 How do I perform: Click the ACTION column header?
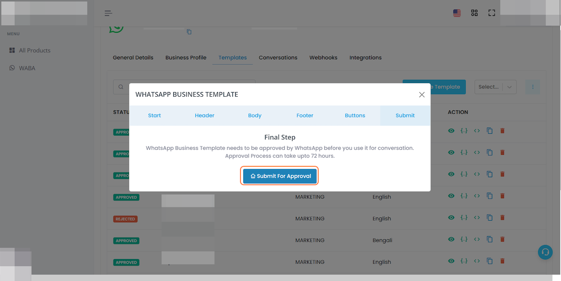point(458,112)
